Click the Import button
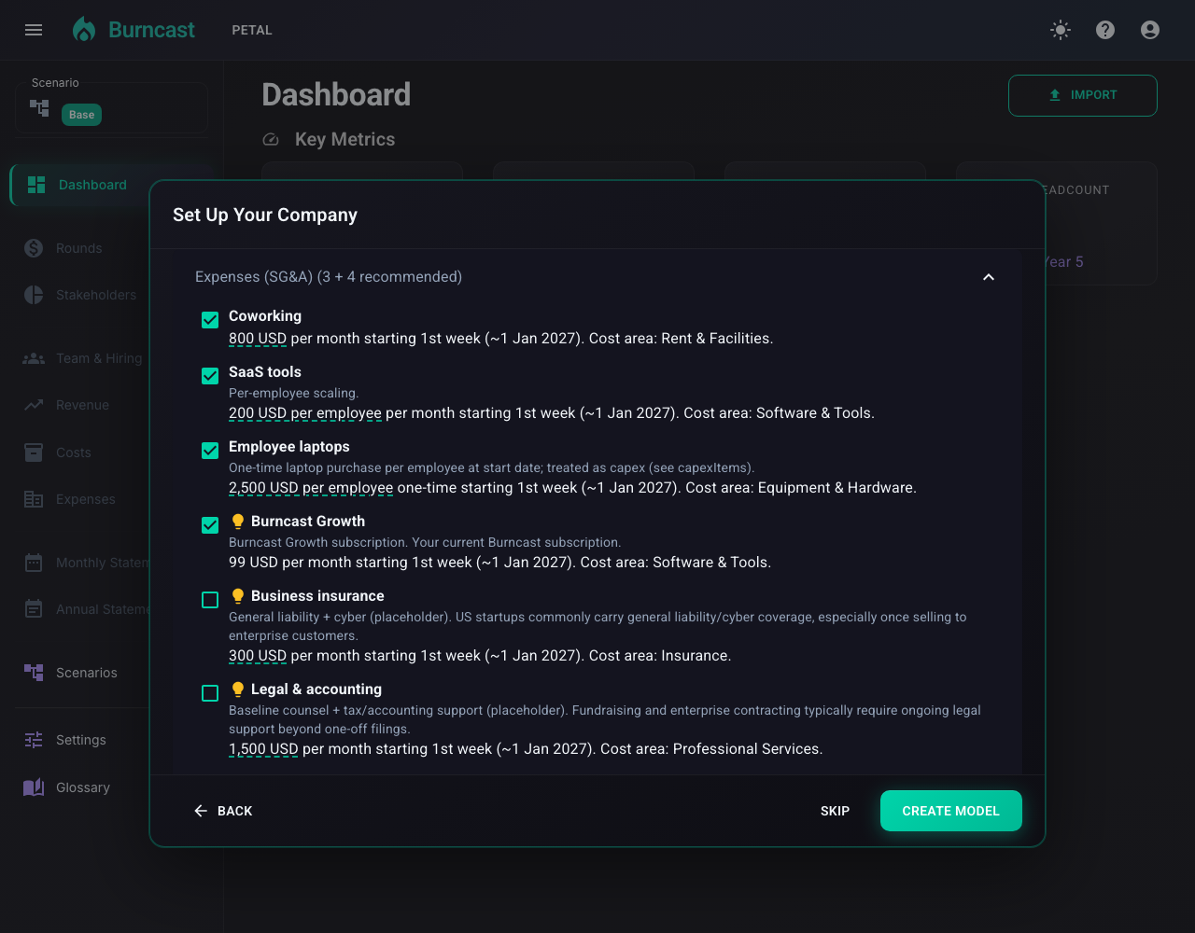The image size is (1195, 933). (x=1083, y=95)
